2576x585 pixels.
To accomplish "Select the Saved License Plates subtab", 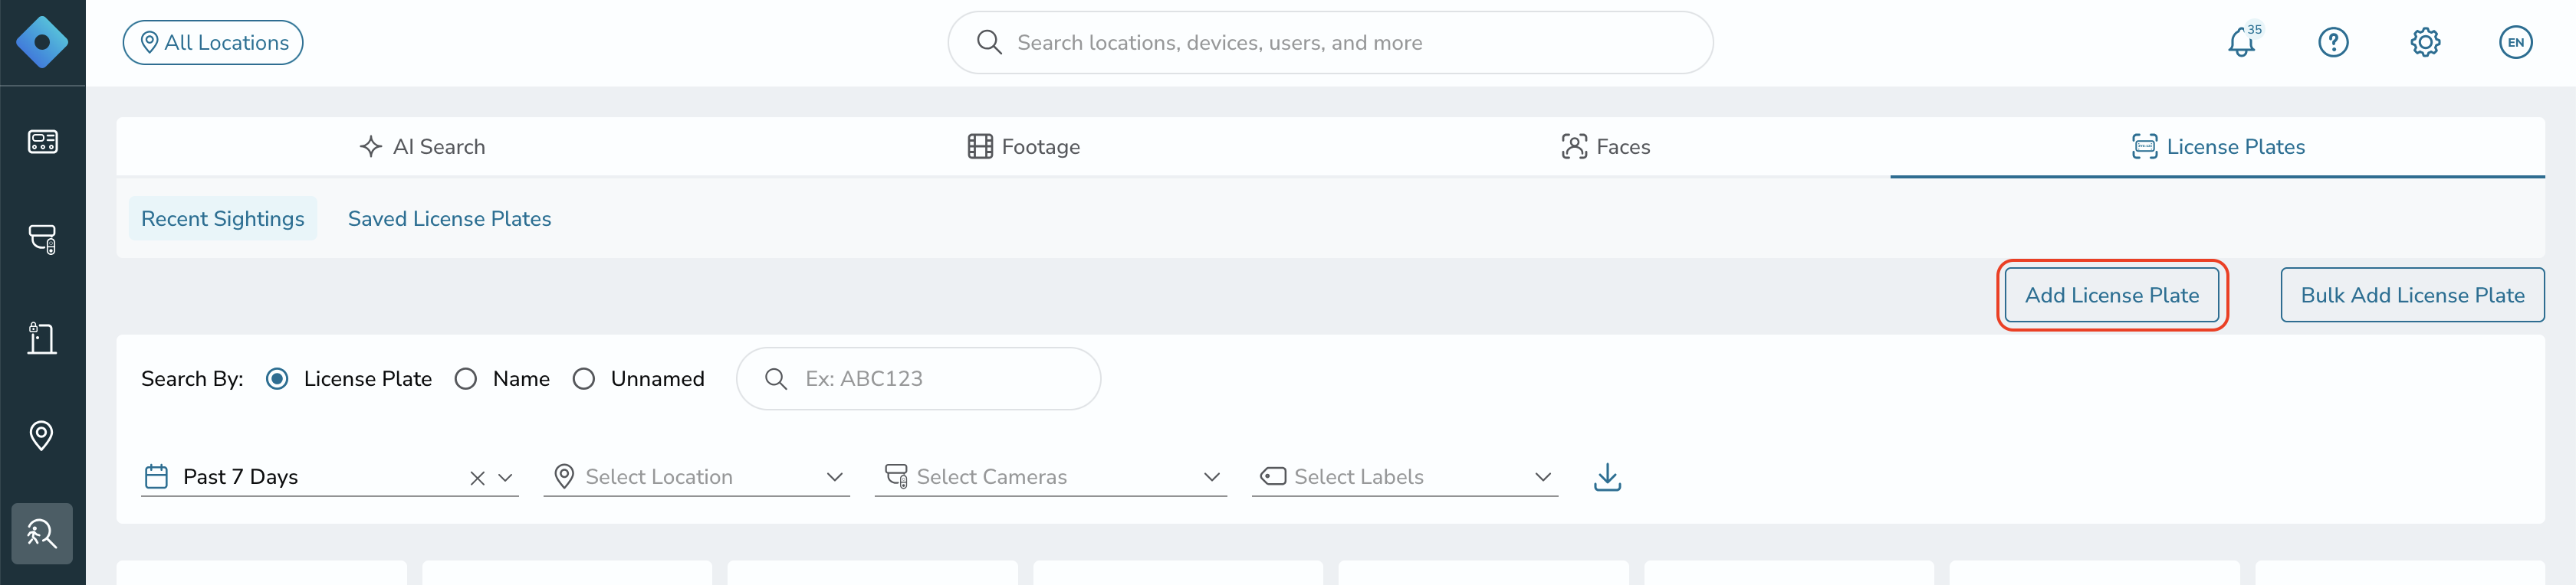I will (449, 219).
